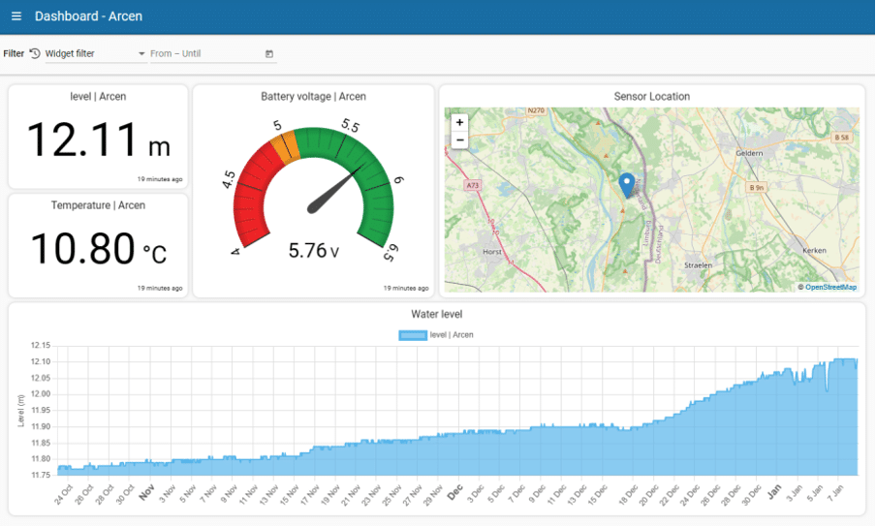
Task: Click the Temperature | Arcen card title
Action: point(98,205)
